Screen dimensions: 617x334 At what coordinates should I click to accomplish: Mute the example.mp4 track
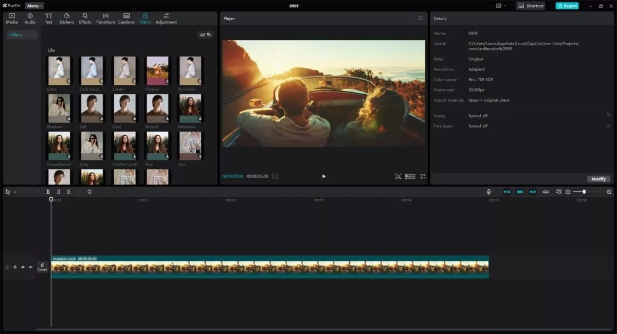pos(30,267)
